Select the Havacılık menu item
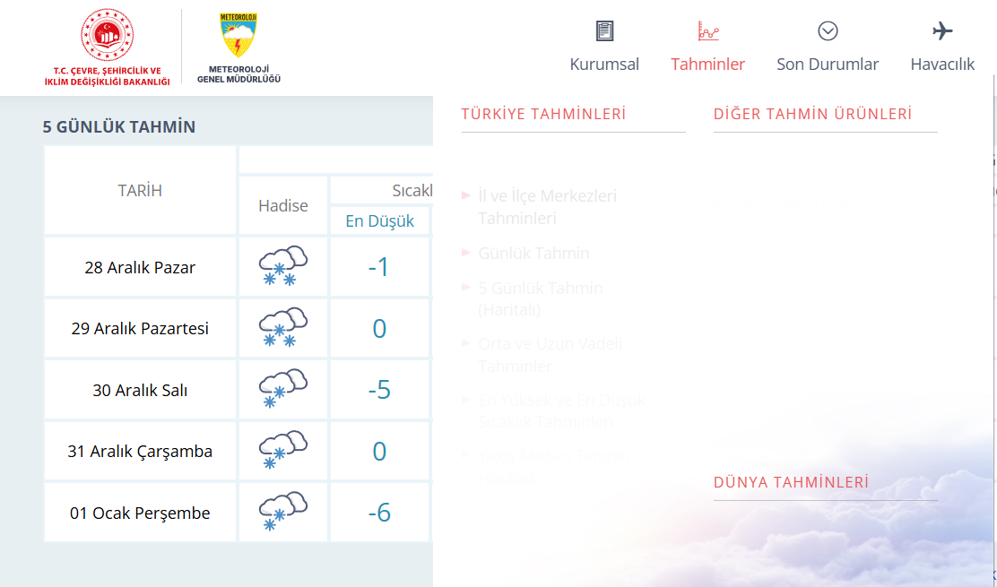Viewport: 997px width, 587px height. pos(942,65)
